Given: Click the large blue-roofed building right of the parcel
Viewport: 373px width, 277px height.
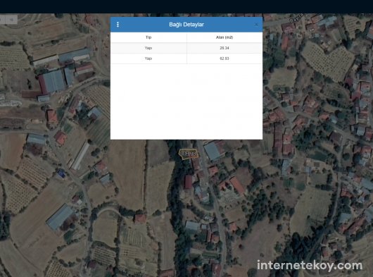Looking at the screenshot, I should pos(213,151).
